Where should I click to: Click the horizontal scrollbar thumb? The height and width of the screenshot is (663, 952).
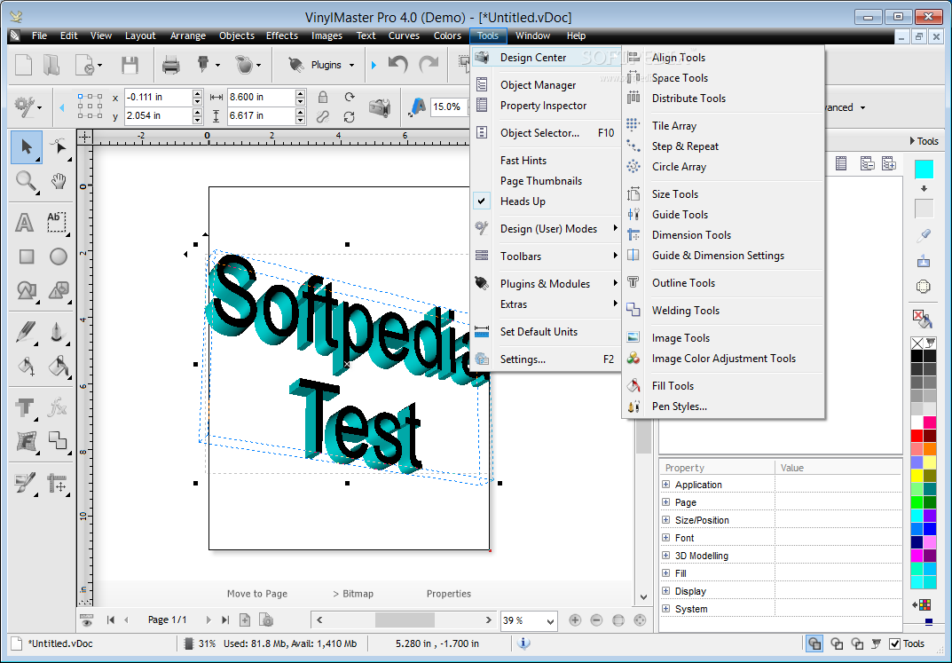tap(405, 620)
